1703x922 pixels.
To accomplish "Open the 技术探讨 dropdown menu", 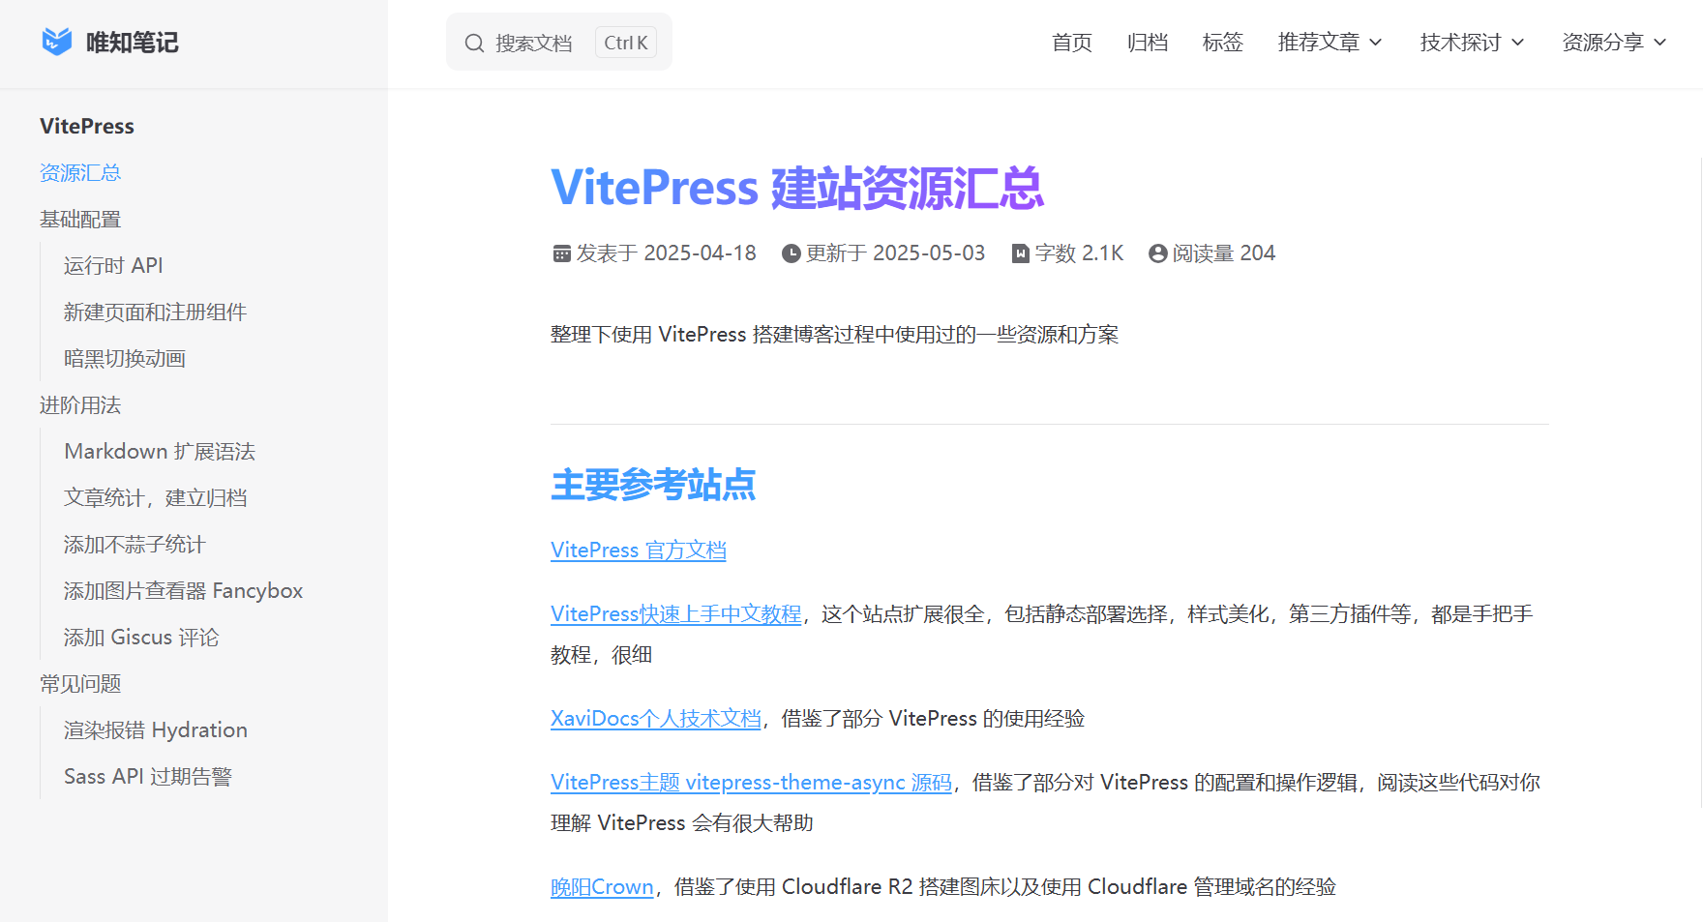I will [1472, 43].
